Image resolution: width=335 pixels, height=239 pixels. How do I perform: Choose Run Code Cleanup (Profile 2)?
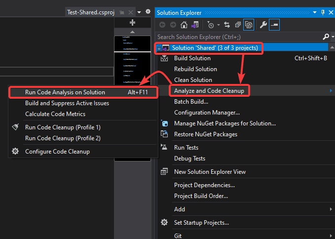(x=63, y=138)
